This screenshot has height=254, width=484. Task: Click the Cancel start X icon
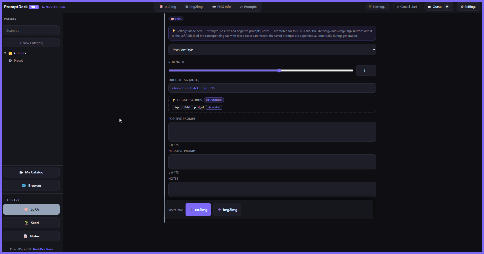398,7
